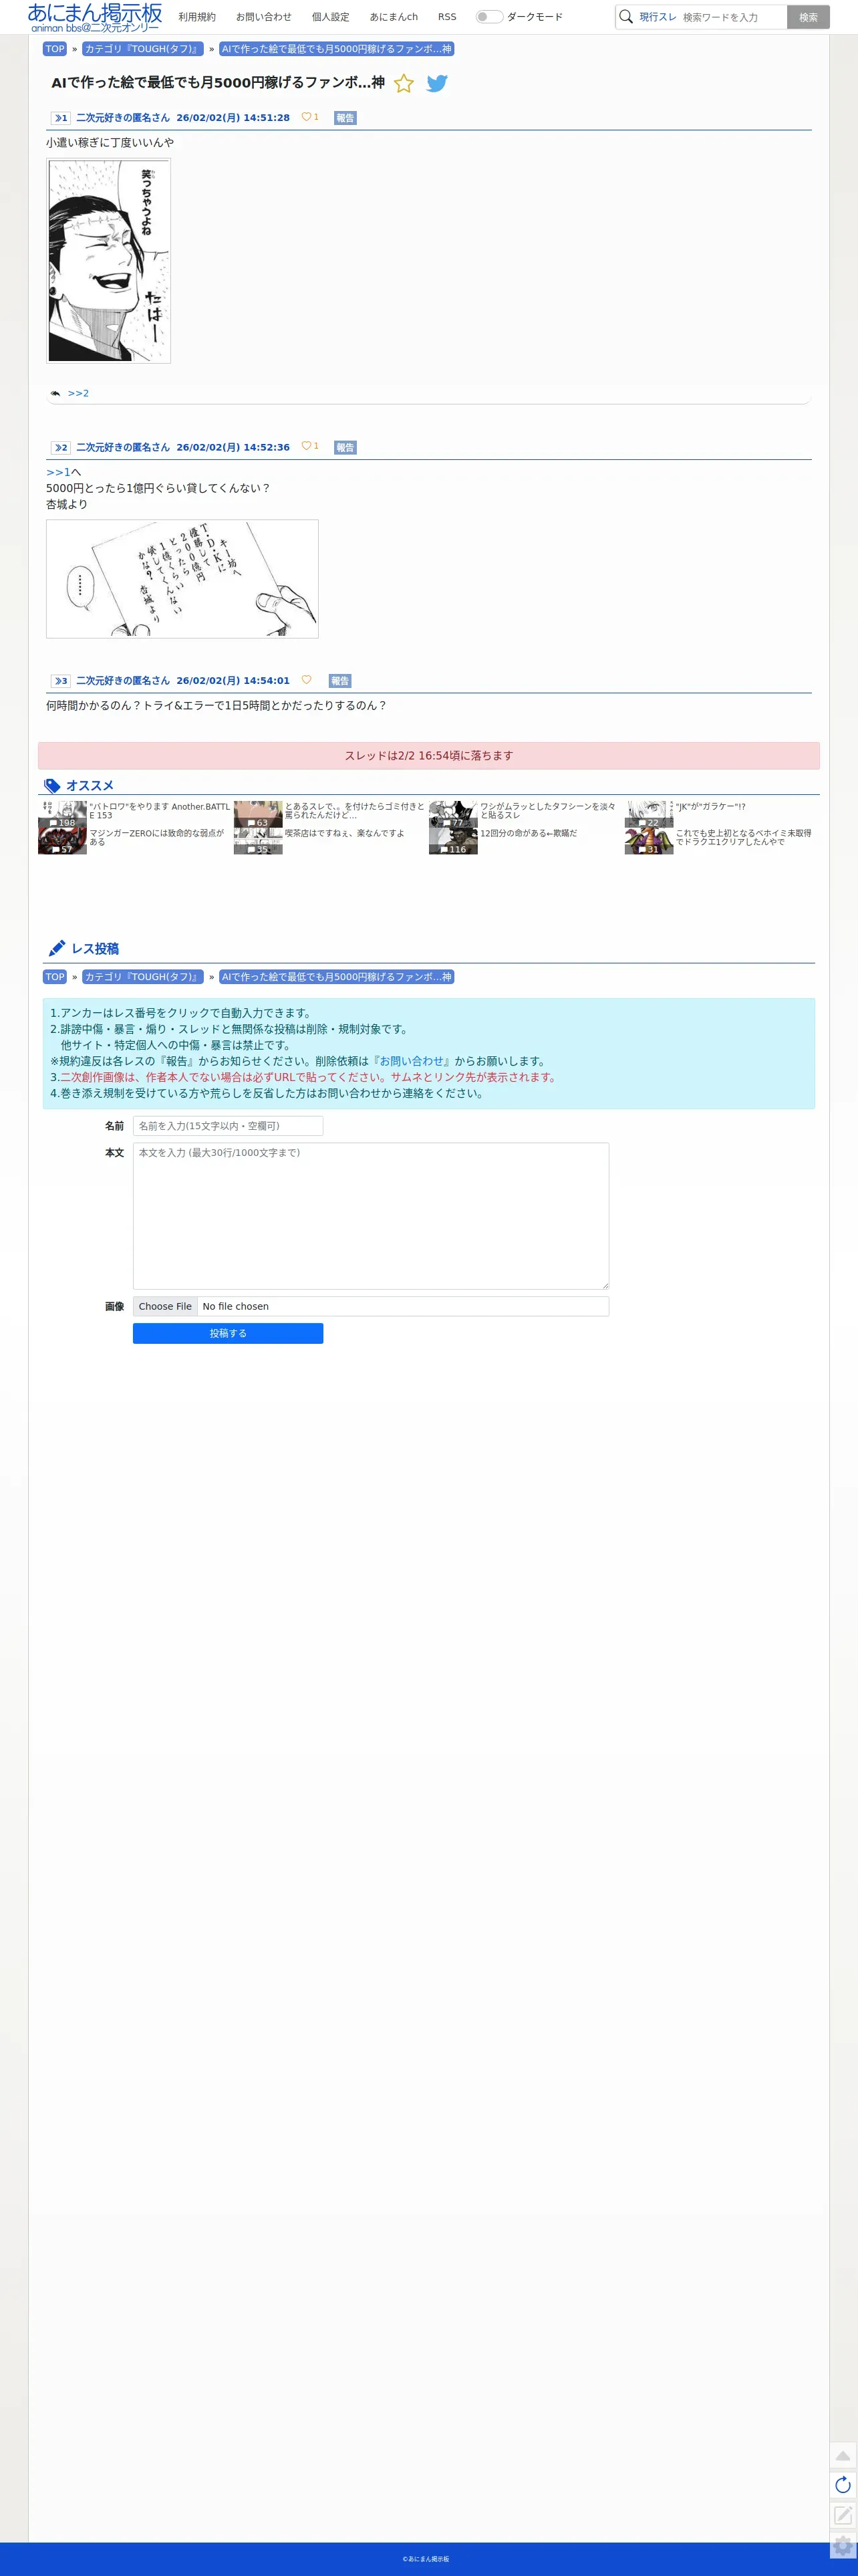Click the floating reload circular arrow button
This screenshot has width=858, height=2576.
tap(843, 2485)
